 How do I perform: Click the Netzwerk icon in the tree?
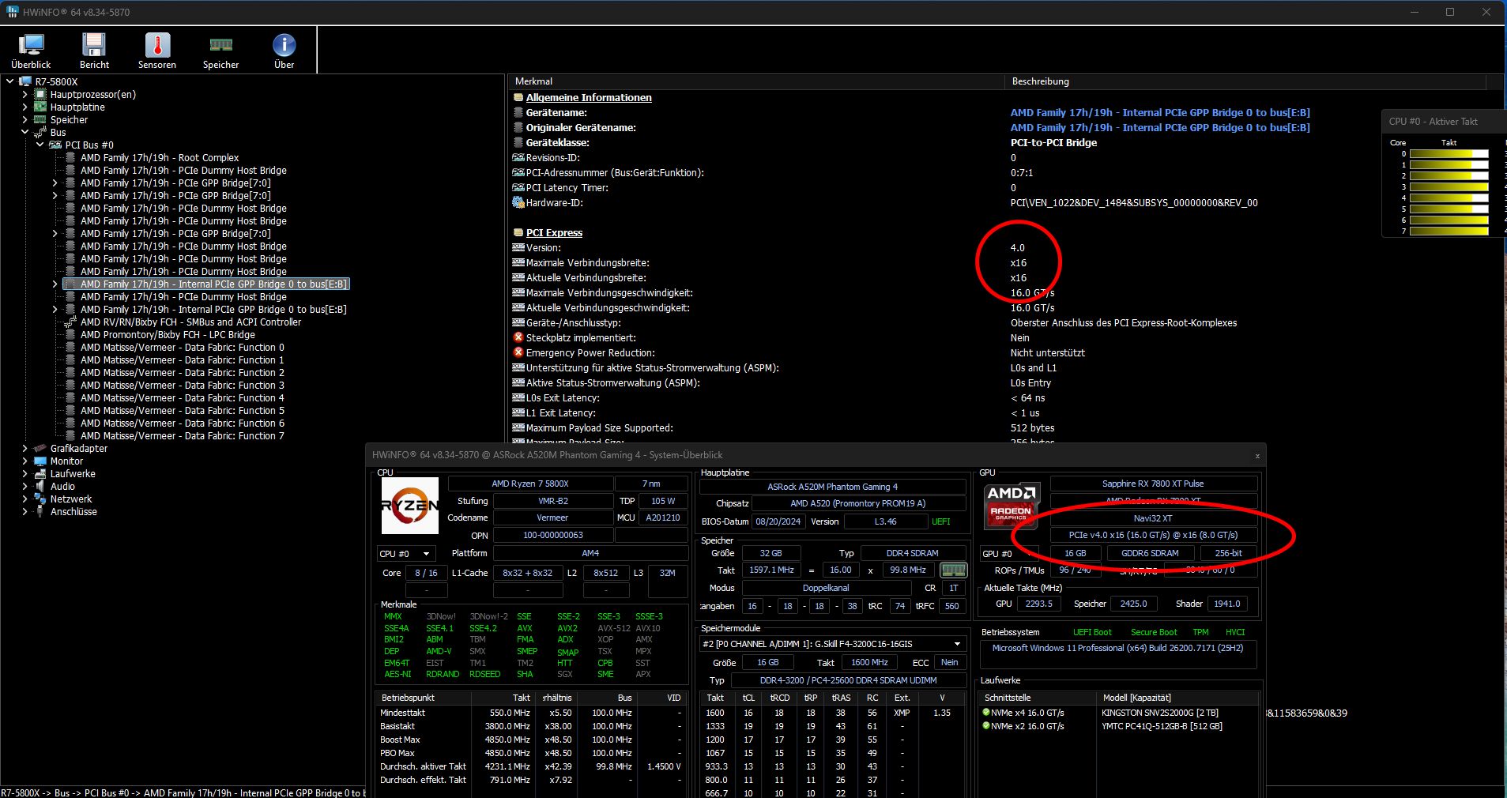(40, 499)
